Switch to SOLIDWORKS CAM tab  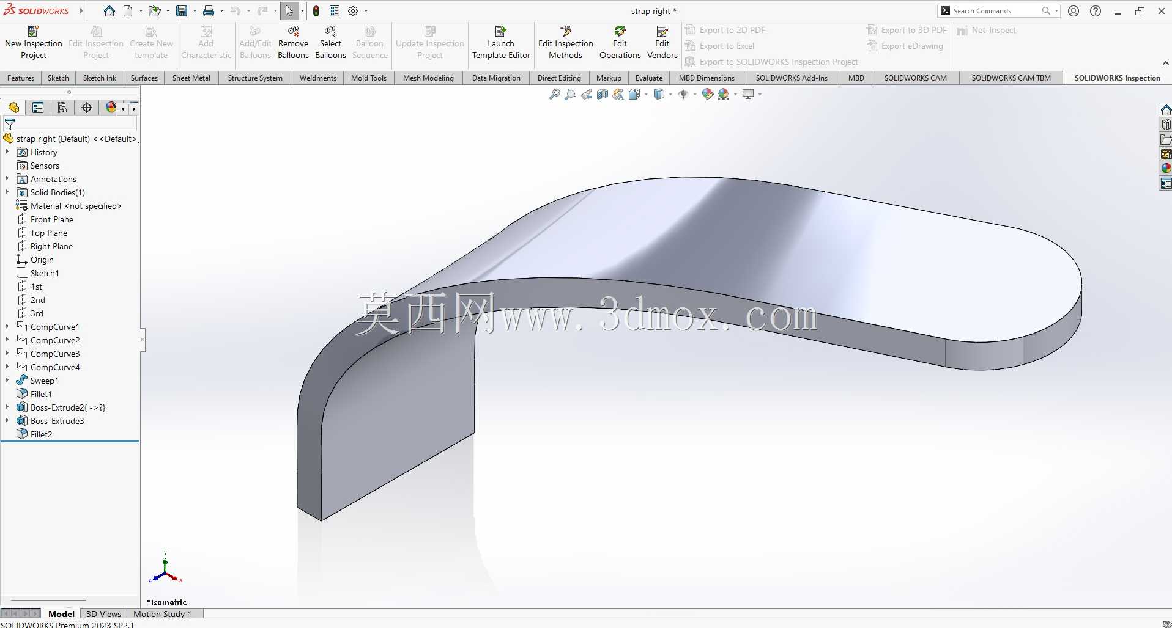tap(915, 78)
